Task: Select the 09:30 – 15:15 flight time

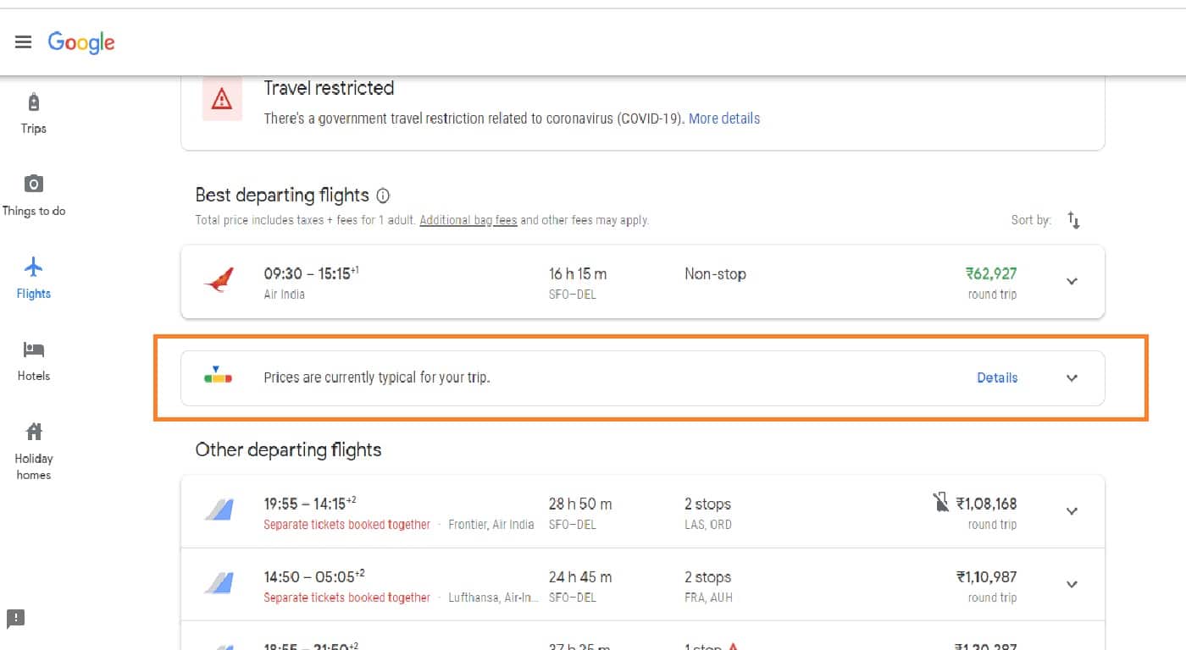Action: (x=312, y=273)
